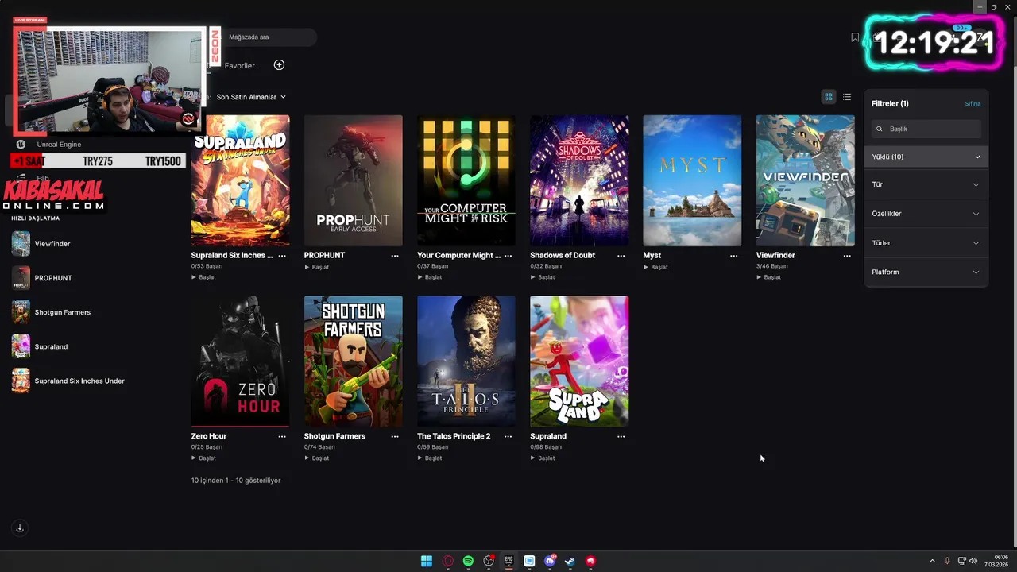Open Viewfinder cover art thumbnail

(806, 180)
